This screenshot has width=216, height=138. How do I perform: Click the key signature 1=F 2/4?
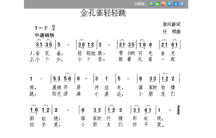(45, 28)
